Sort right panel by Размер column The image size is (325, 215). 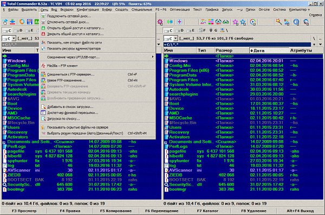(231, 50)
